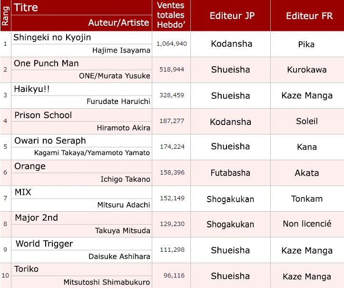The width and height of the screenshot is (344, 288).
Task: Click sales figure 328,459
Action: point(172,95)
